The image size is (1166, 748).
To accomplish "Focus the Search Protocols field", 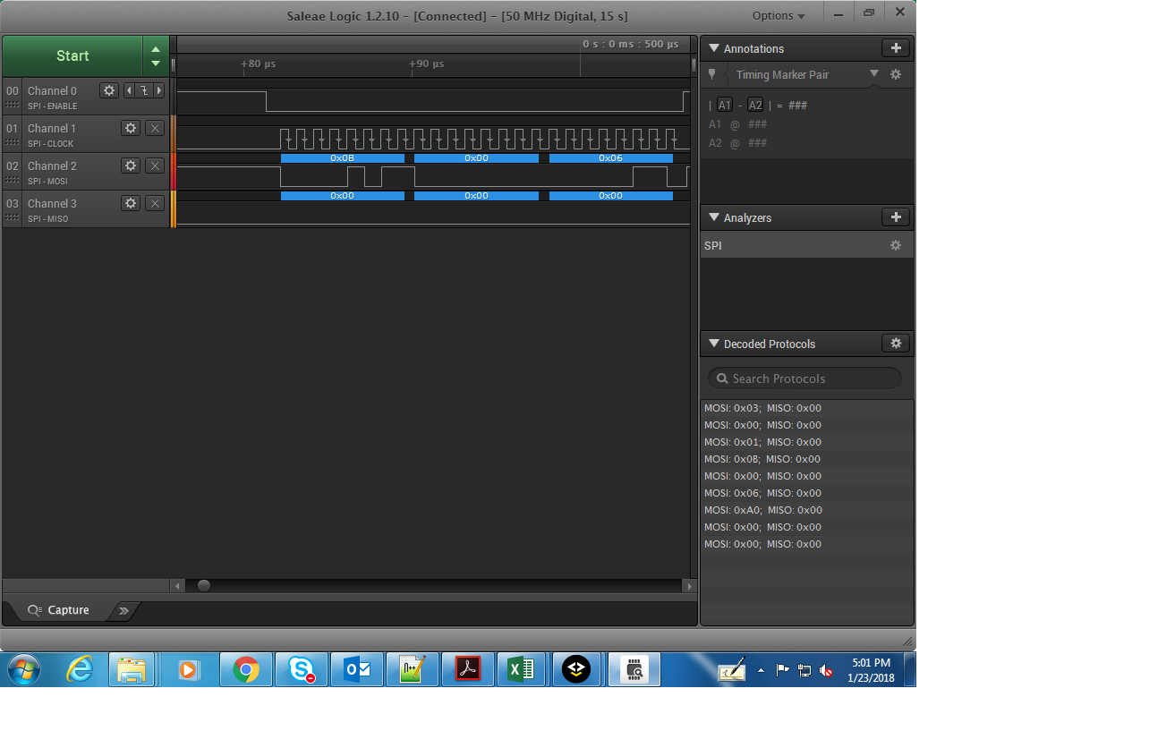I will 804,378.
